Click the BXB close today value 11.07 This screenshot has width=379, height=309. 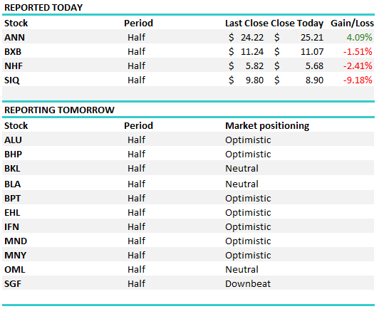pos(312,52)
